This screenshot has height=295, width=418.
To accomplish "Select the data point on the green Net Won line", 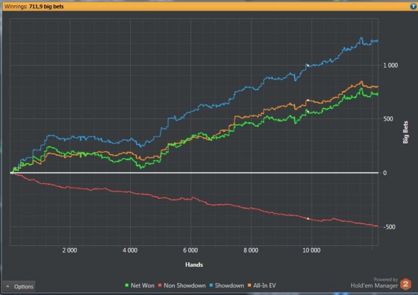I will 308,112.
